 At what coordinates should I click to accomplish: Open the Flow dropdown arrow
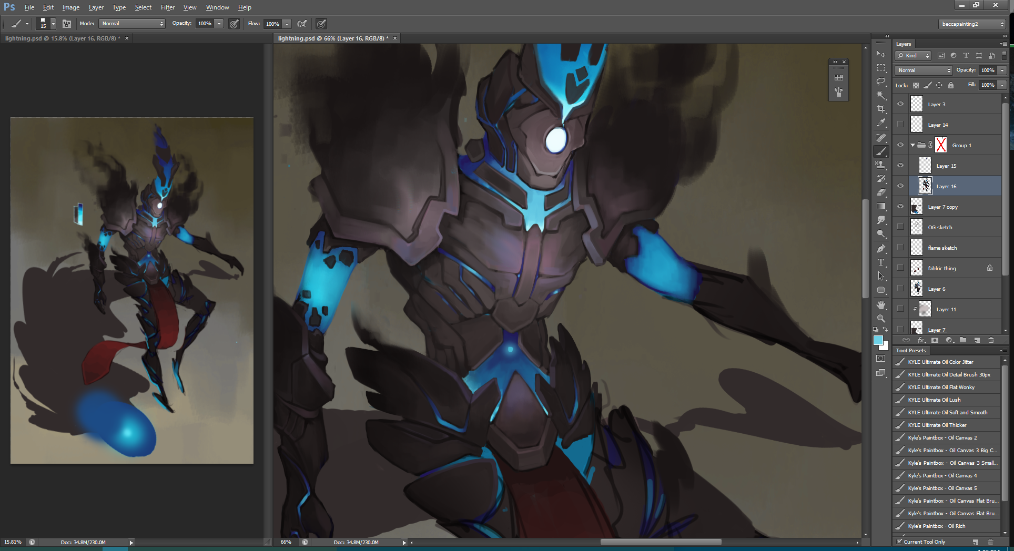(287, 24)
